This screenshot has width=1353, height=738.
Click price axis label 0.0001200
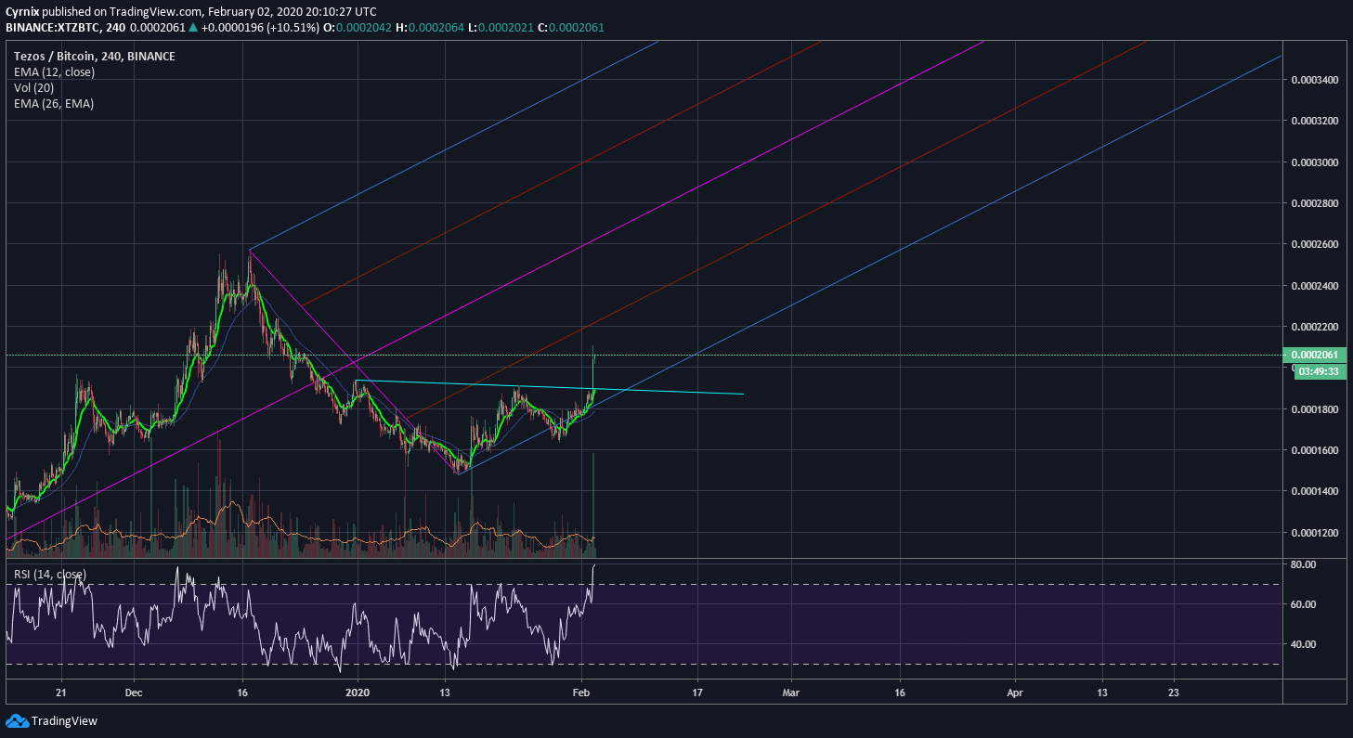point(1314,533)
